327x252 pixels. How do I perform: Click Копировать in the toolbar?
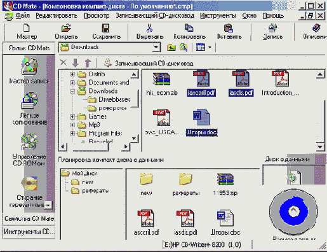coord(189,31)
